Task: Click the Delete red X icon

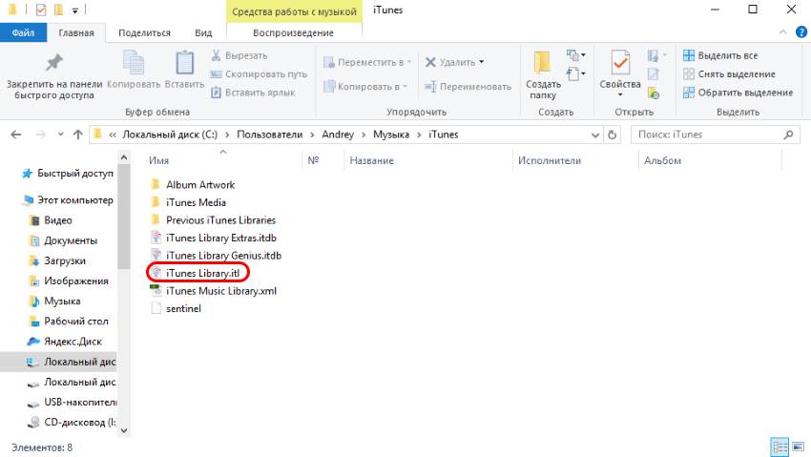Action: [431, 62]
